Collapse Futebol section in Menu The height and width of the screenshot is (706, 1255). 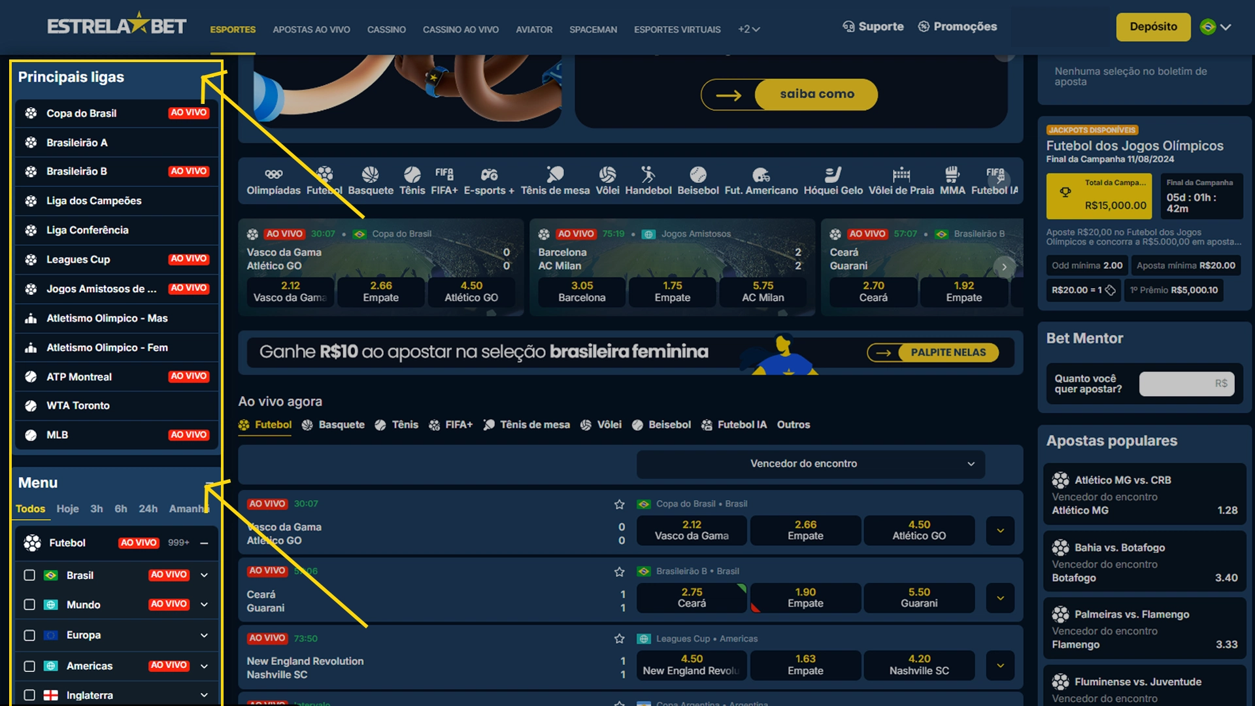(x=204, y=543)
